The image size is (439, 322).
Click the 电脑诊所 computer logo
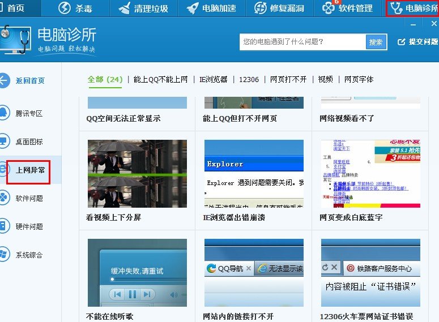click(x=15, y=39)
